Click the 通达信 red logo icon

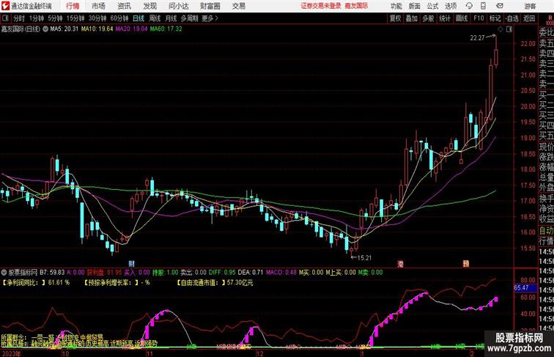5,6
